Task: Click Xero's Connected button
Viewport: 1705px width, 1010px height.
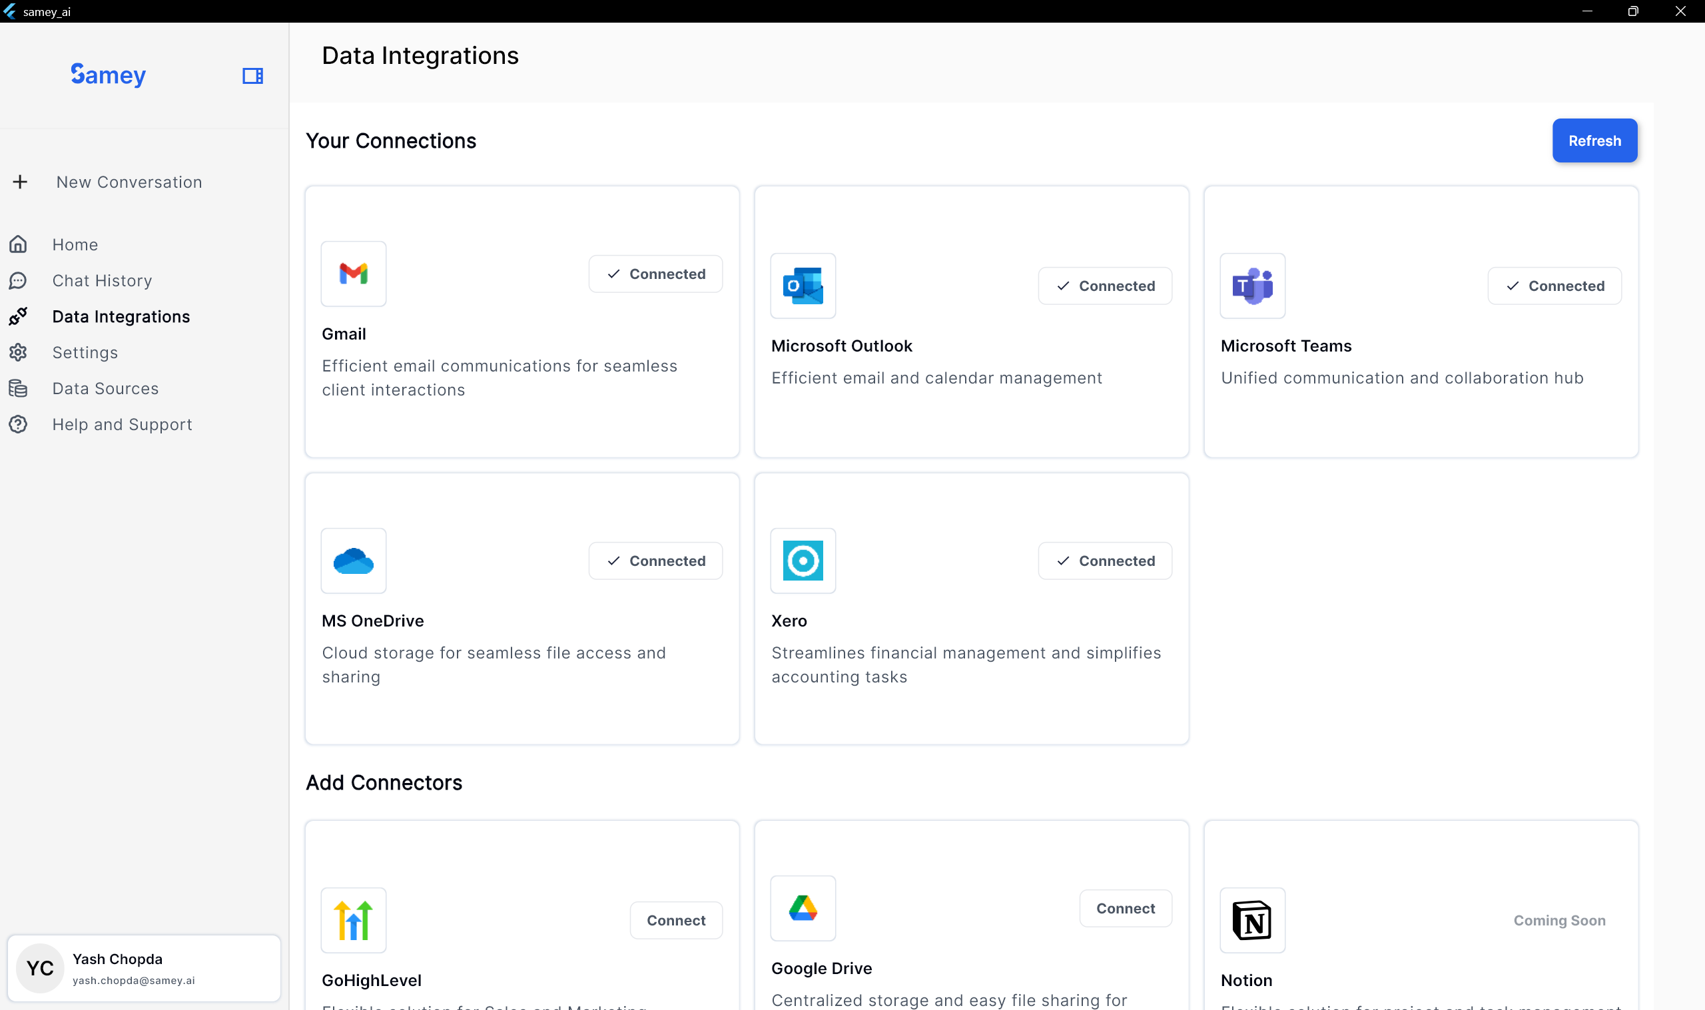Action: tap(1106, 561)
